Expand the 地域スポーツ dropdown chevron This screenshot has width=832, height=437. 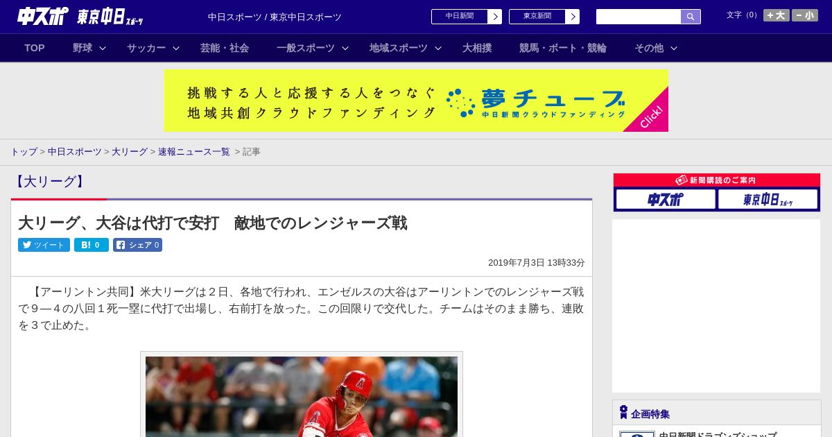pyautogui.click(x=438, y=48)
